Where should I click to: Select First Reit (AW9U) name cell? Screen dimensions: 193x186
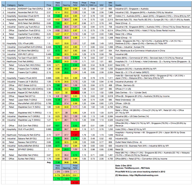31,61
